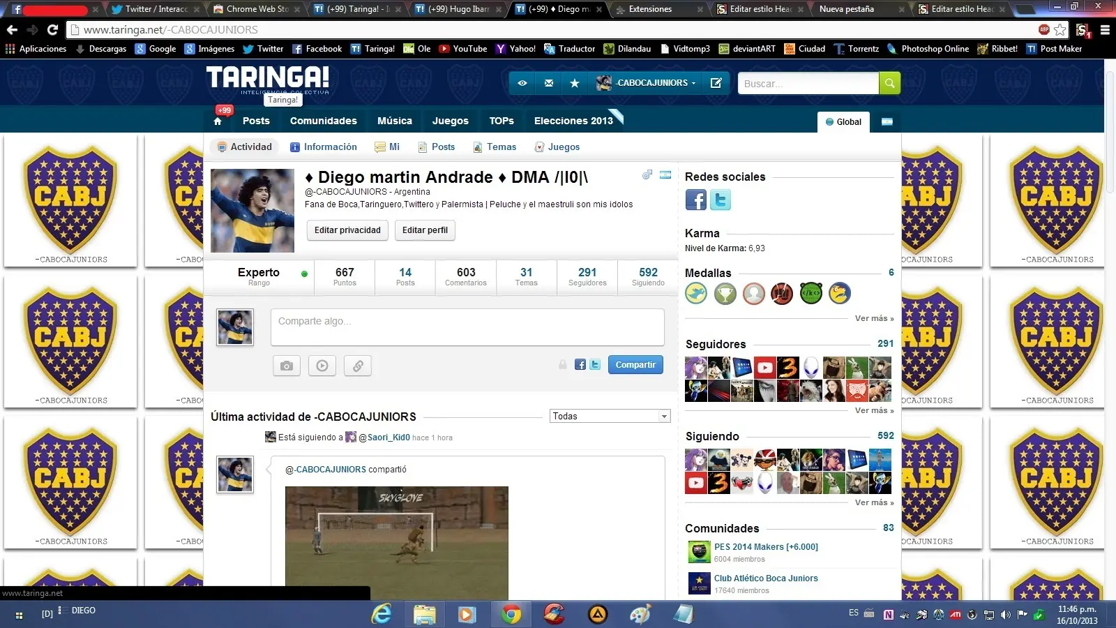Open Internet Explorer from the taskbar

pos(382,614)
